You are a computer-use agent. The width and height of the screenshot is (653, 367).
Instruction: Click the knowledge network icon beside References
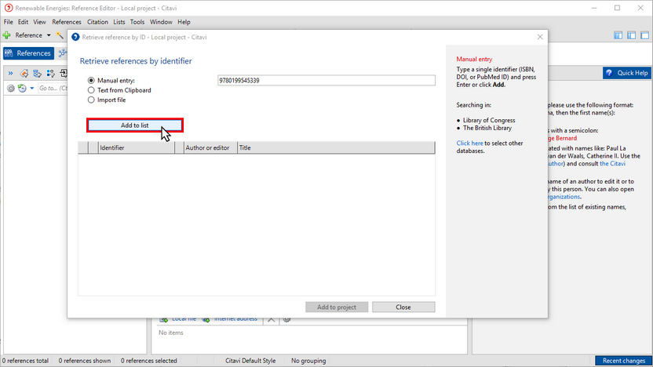pyautogui.click(x=63, y=53)
